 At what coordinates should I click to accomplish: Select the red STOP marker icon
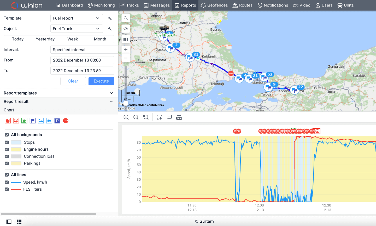[x=65, y=121]
